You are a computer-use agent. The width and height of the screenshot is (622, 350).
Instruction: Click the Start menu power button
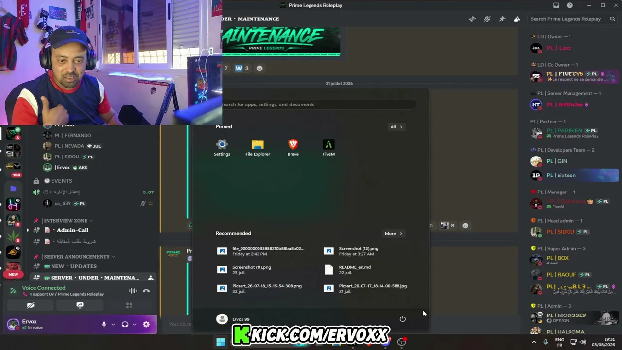click(403, 319)
